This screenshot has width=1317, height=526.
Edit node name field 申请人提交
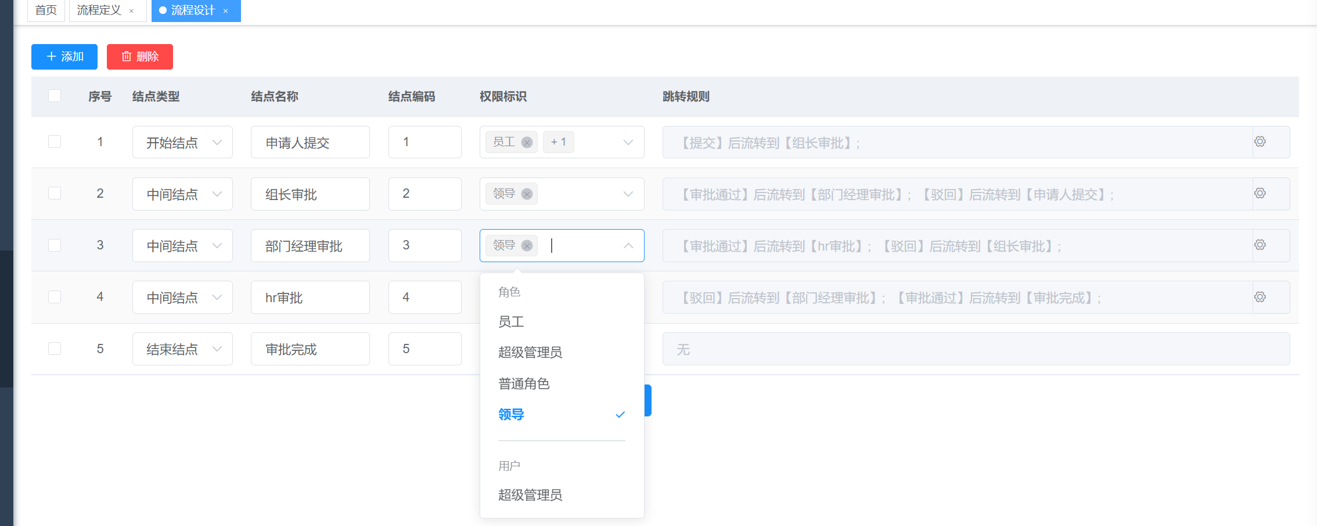[310, 142]
